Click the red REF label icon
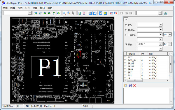The height and width of the screenshot is (110, 175). [111, 13]
